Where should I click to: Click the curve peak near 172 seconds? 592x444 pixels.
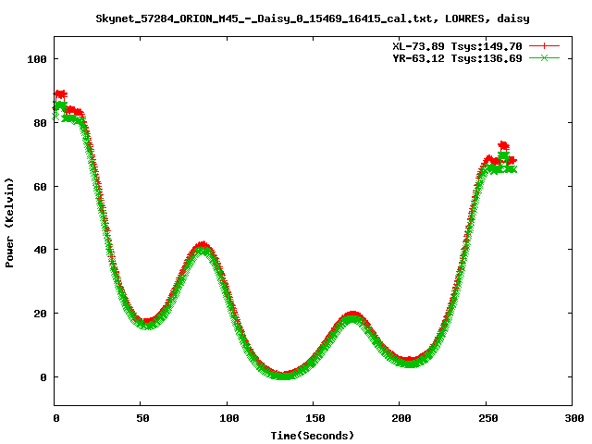[x=352, y=316]
